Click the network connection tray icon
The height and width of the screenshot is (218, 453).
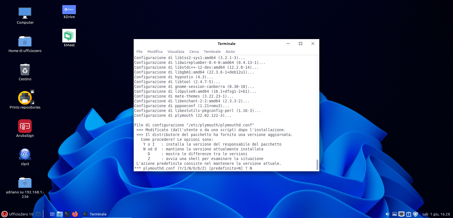point(401,214)
